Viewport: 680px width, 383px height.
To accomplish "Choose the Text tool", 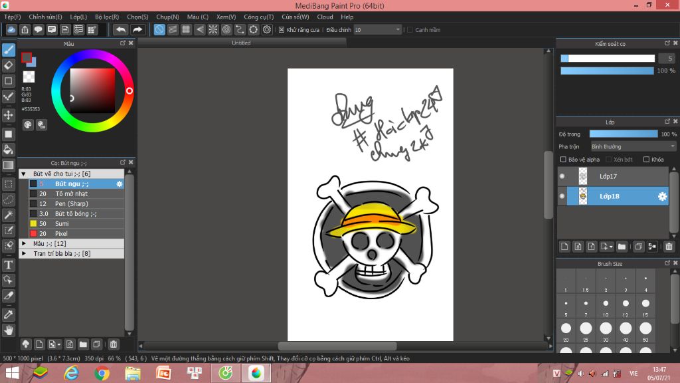I will (8, 265).
